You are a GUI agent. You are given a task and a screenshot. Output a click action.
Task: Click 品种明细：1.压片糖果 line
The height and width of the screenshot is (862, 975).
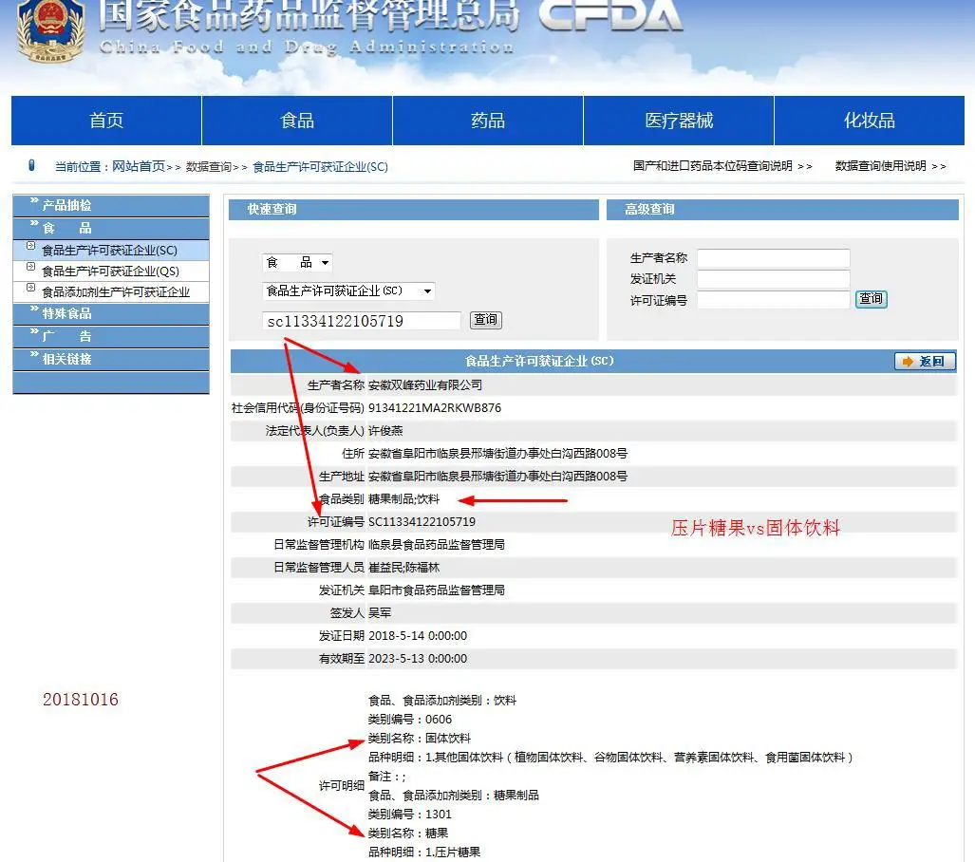pos(424,853)
